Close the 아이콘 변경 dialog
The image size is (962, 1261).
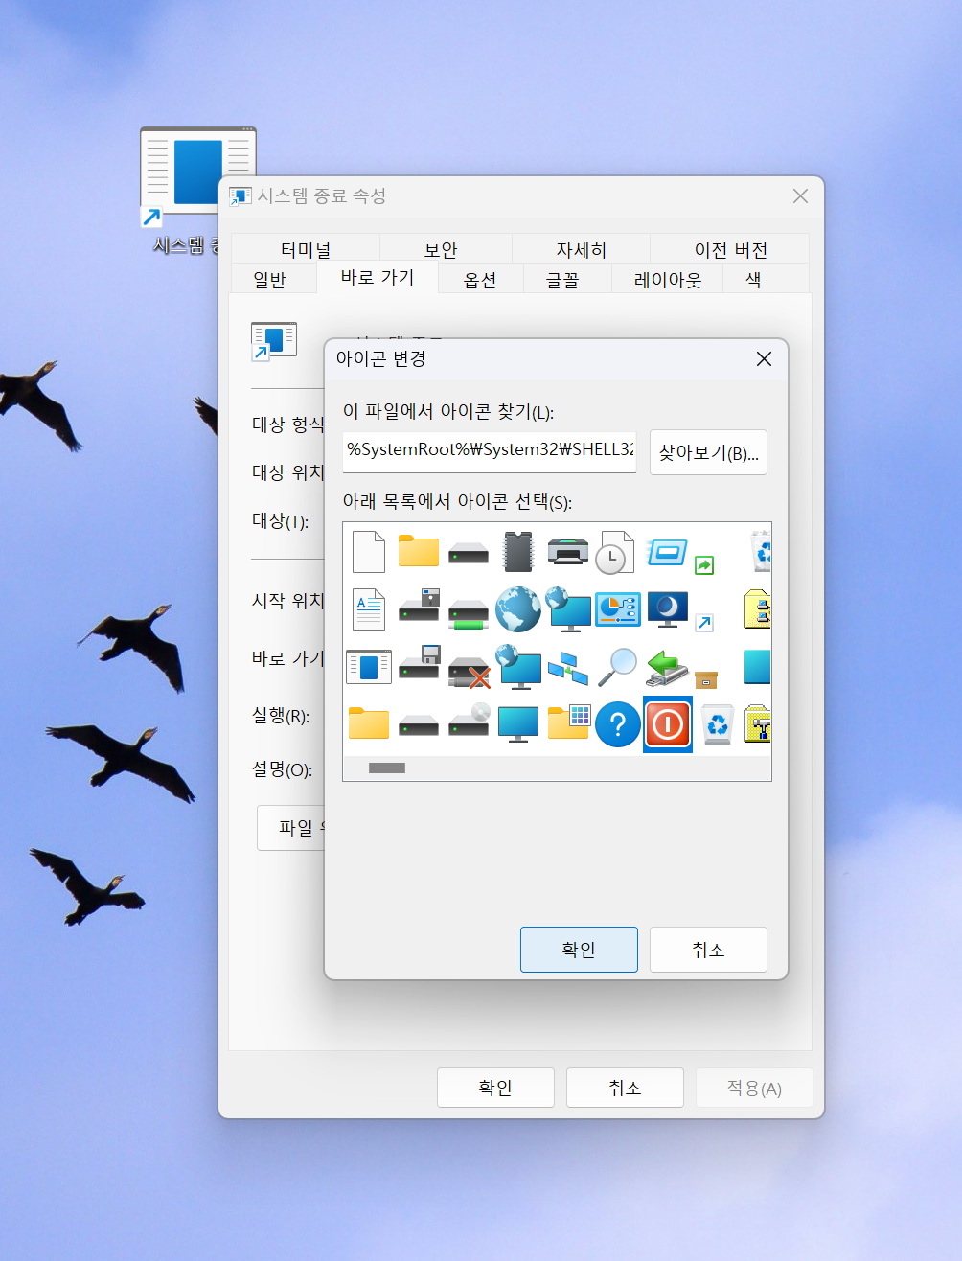(764, 358)
